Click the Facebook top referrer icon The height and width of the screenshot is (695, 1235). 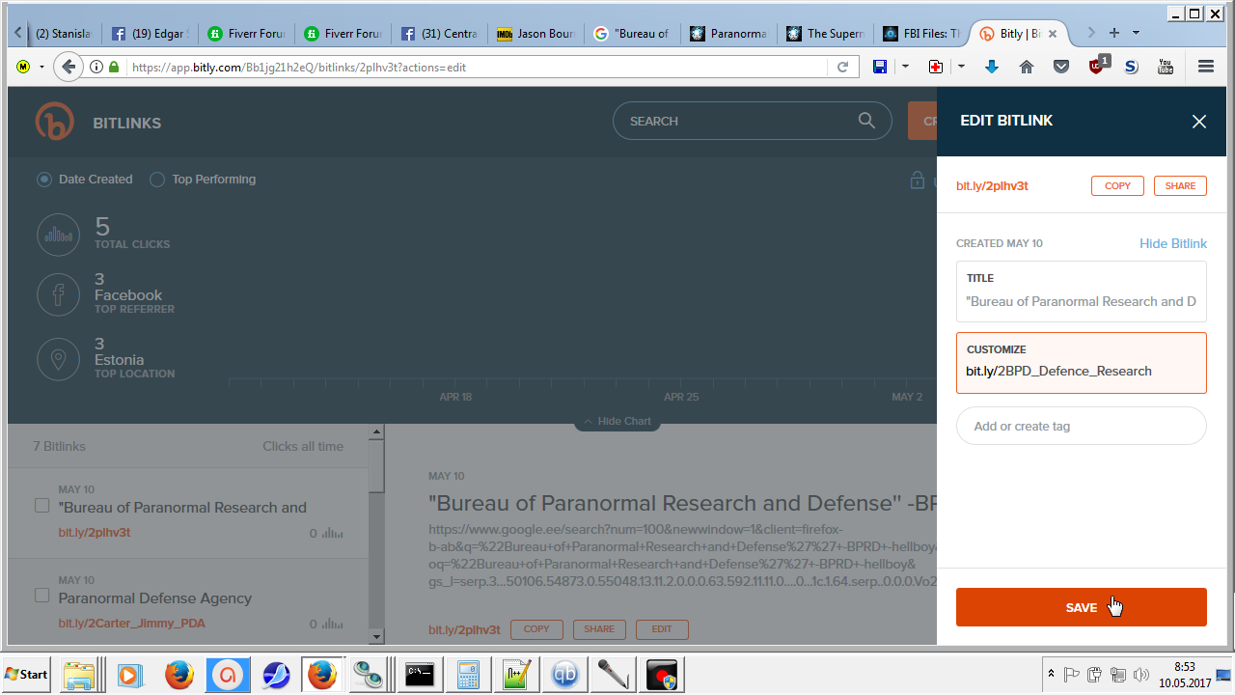(58, 294)
